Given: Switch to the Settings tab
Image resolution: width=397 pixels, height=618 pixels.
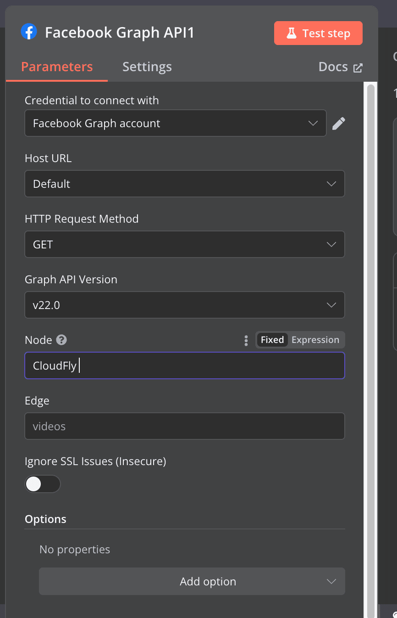Looking at the screenshot, I should click(147, 67).
